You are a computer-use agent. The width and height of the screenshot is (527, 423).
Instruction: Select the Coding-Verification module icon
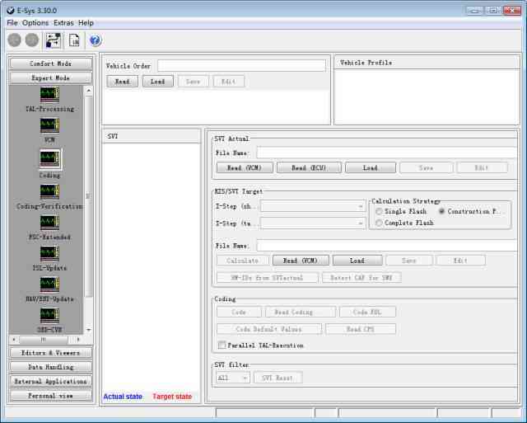pos(49,192)
